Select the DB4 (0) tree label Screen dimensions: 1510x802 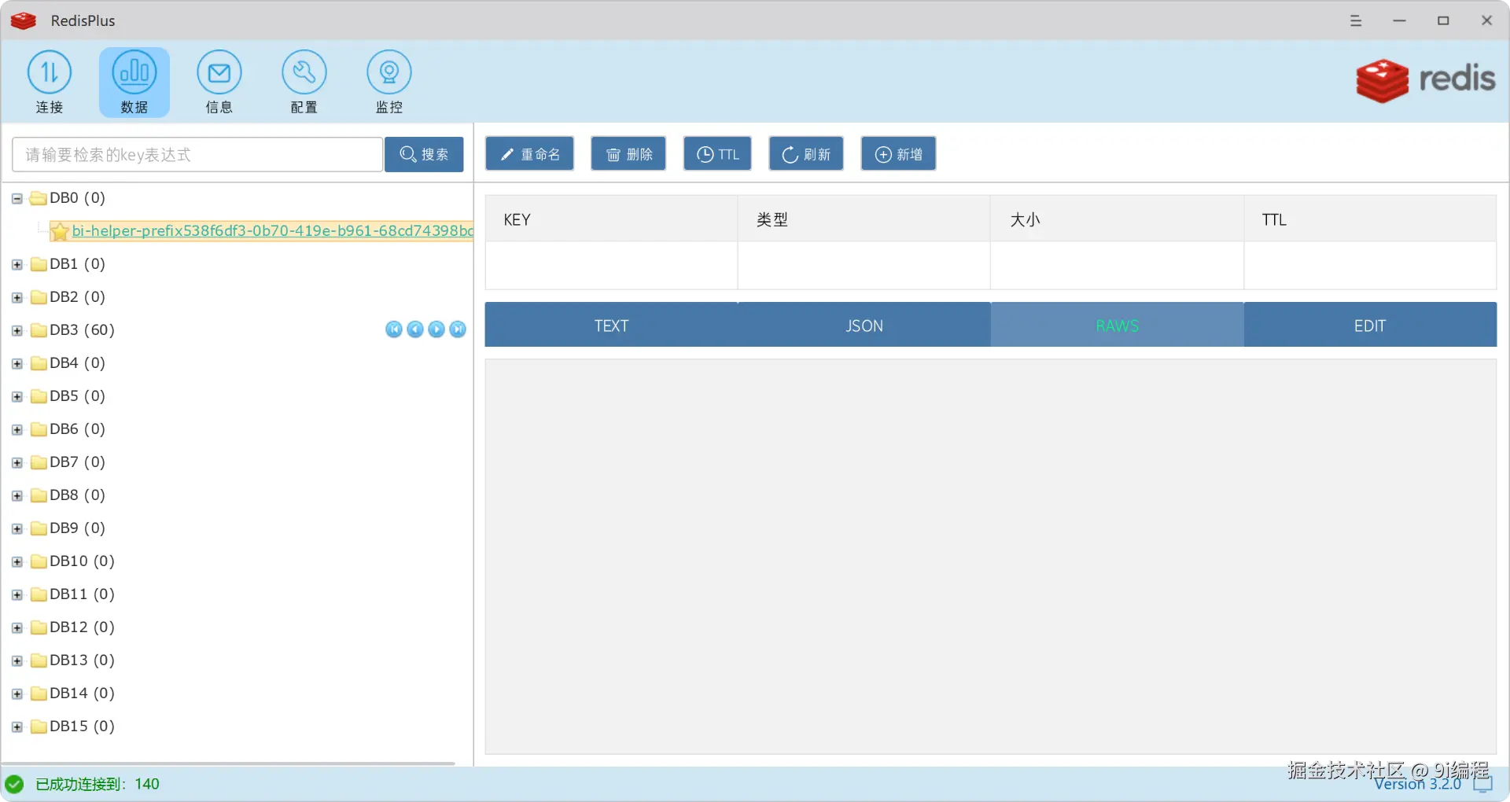click(x=77, y=363)
